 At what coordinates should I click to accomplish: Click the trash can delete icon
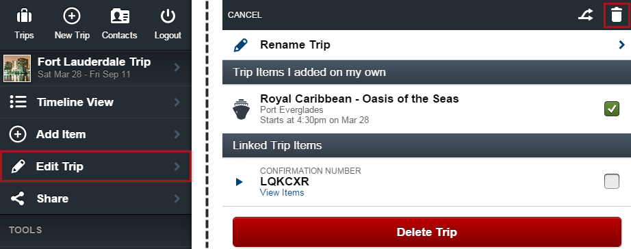(x=616, y=15)
